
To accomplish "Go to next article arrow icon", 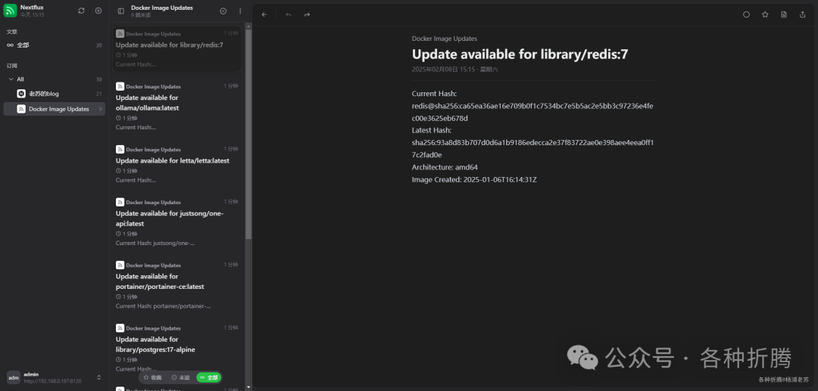I will click(x=307, y=14).
